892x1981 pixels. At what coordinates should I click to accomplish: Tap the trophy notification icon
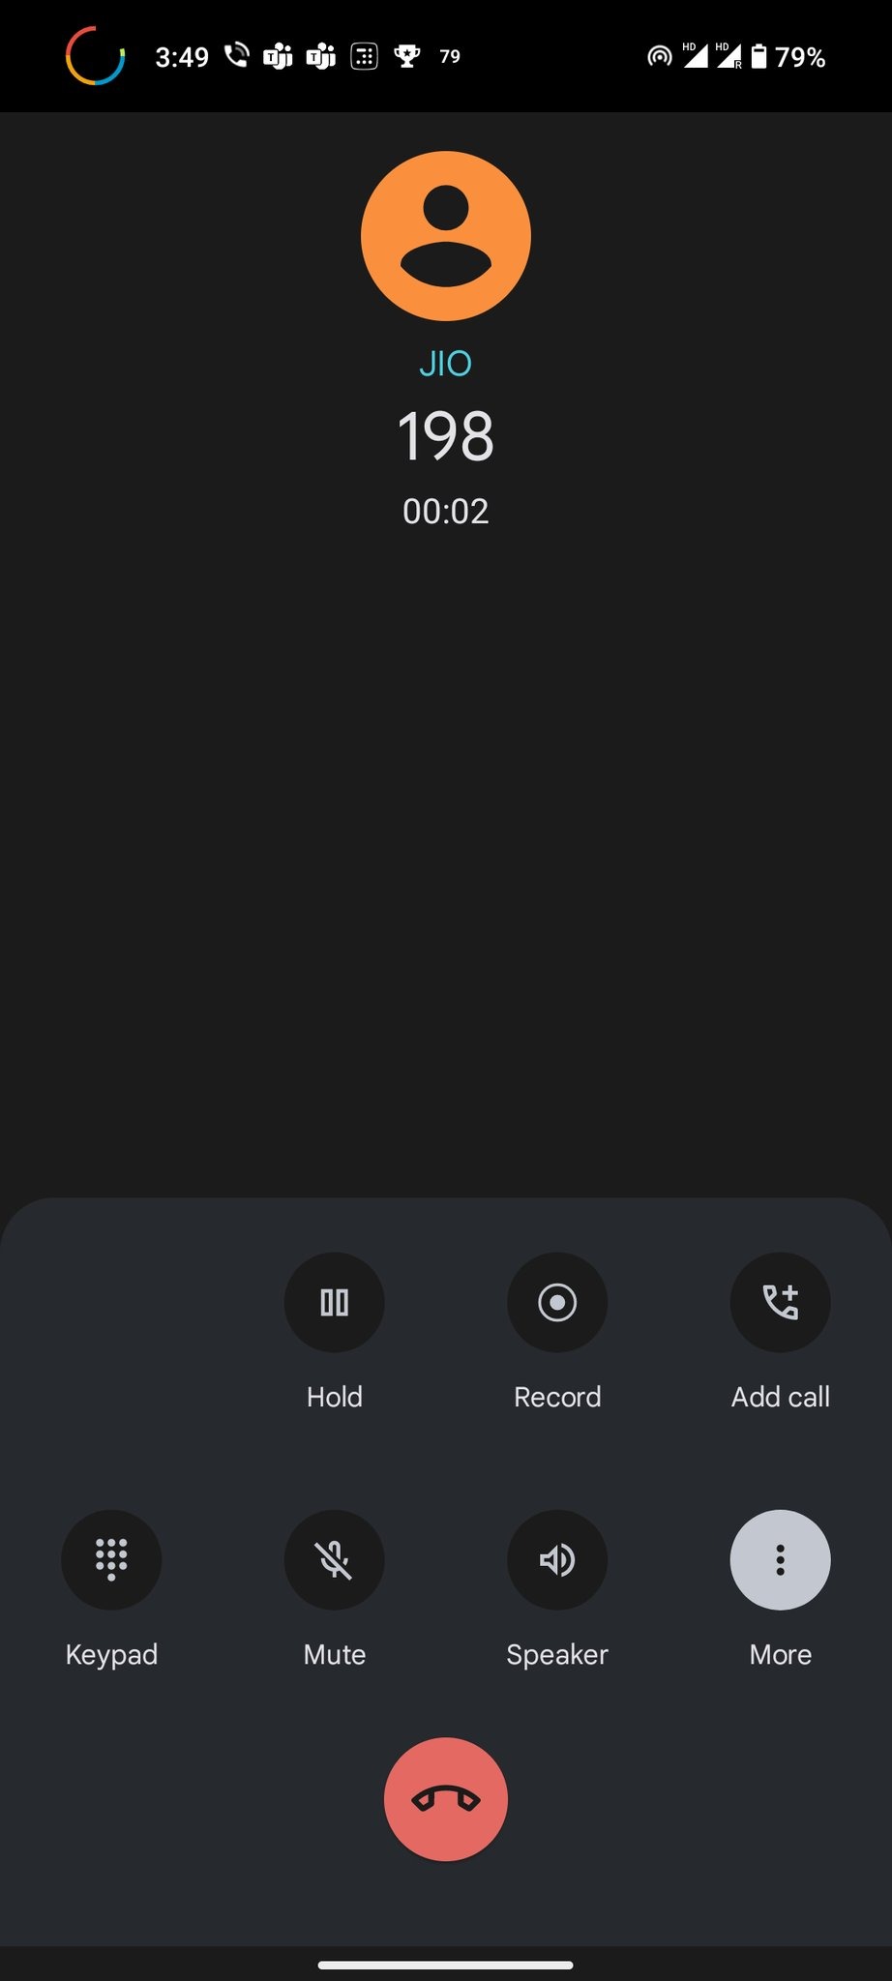tap(407, 56)
